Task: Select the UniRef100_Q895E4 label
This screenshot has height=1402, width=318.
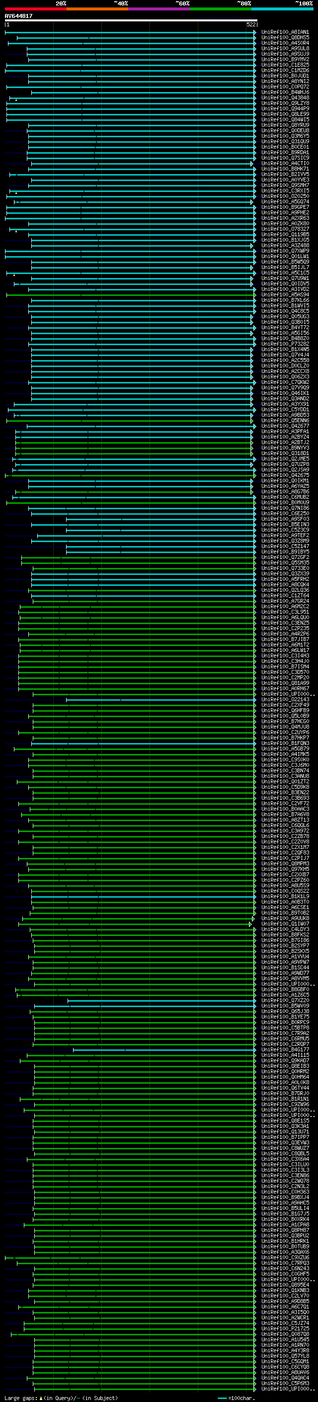Action: [x=285, y=1285]
